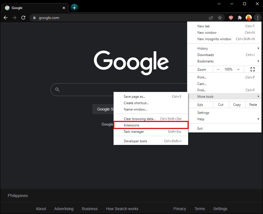
Task: Select Print... menu entry
Action: click(224, 77)
